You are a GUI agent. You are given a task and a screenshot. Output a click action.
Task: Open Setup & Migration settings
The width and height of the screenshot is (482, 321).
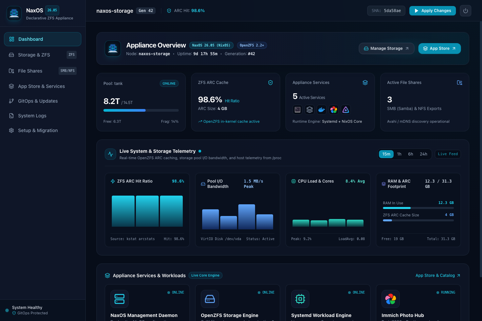coord(43,130)
